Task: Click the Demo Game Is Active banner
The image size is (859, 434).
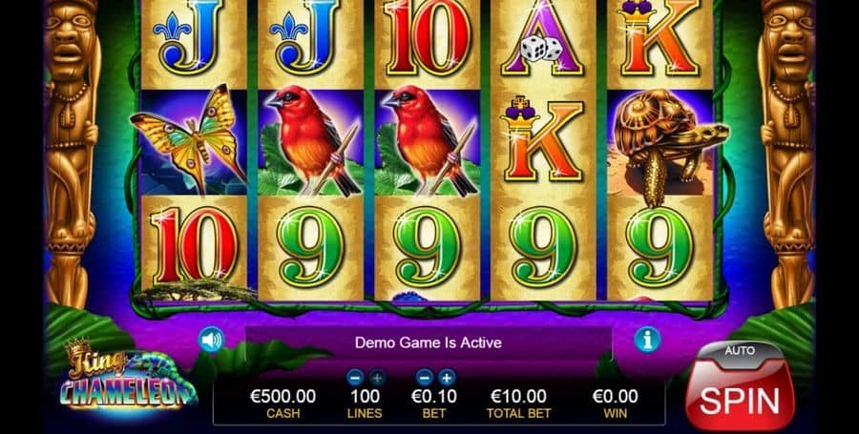Action: (x=429, y=343)
